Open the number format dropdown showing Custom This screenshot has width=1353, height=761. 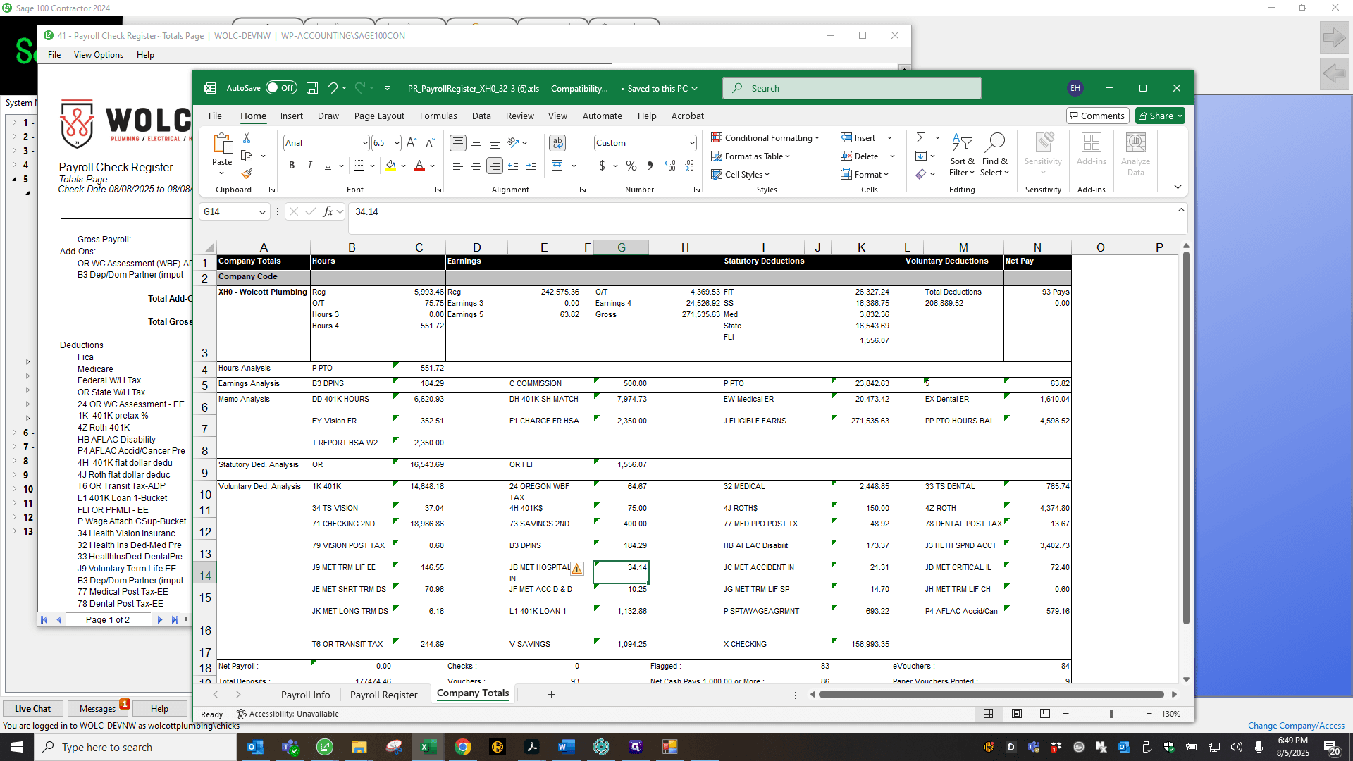point(692,143)
